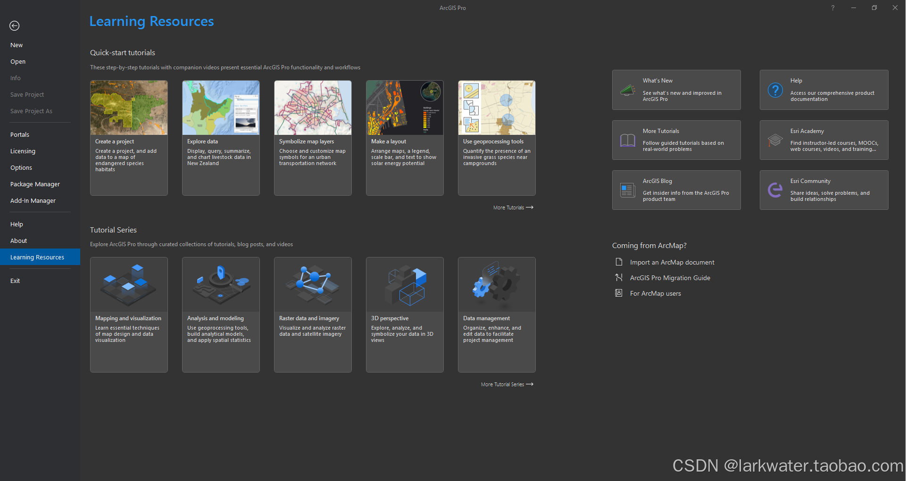This screenshot has height=481, width=906.
Task: Open the About page
Action: click(40, 241)
